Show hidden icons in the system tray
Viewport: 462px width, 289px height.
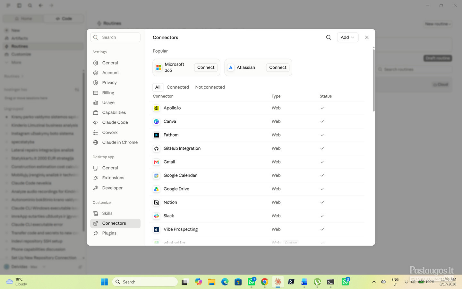click(374, 282)
